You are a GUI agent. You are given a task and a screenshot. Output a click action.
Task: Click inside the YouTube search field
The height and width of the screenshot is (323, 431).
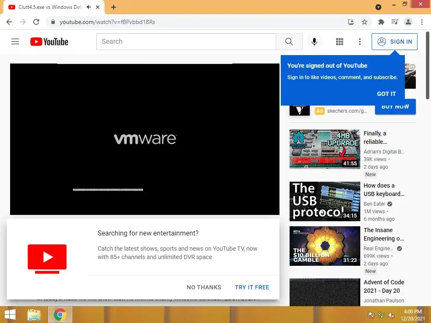186,42
